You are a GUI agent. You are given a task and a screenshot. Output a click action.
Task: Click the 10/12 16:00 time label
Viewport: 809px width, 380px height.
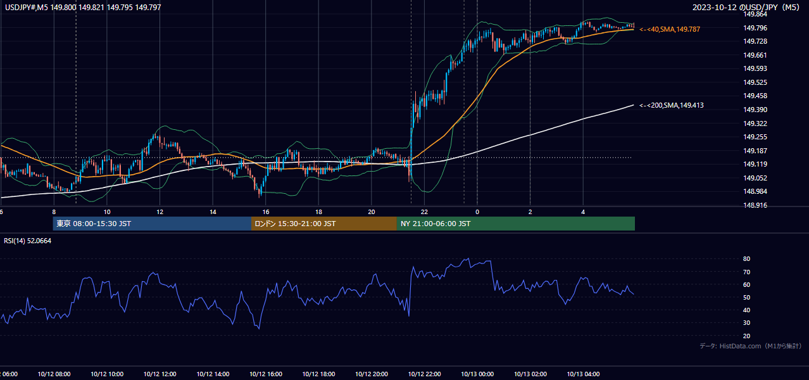[265, 374]
